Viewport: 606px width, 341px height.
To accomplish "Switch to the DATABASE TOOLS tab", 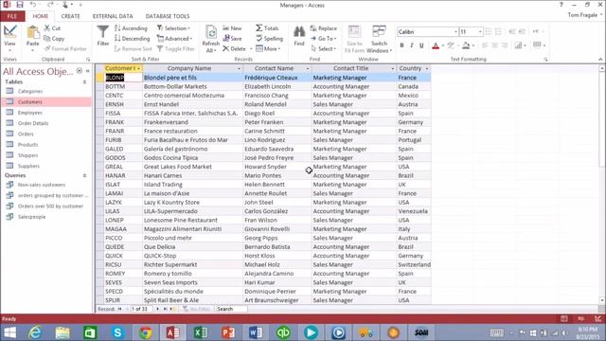I will click(168, 16).
